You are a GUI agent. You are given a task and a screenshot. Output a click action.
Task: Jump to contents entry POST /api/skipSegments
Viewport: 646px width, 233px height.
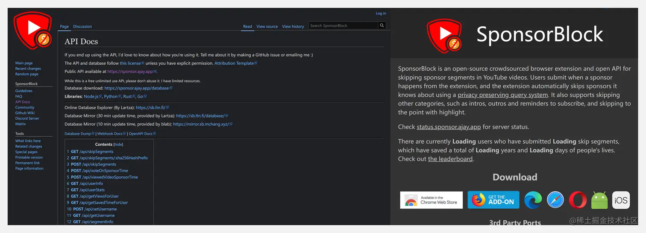point(91,164)
